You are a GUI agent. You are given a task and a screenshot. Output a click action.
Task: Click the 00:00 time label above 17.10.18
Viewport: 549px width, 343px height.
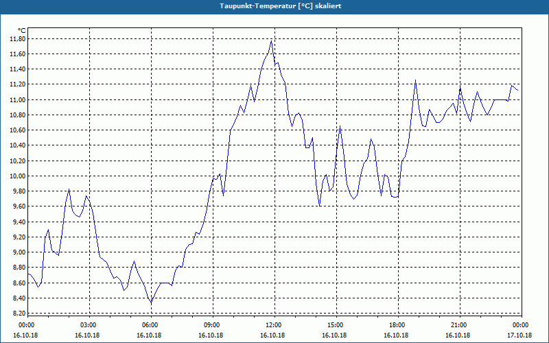522,325
